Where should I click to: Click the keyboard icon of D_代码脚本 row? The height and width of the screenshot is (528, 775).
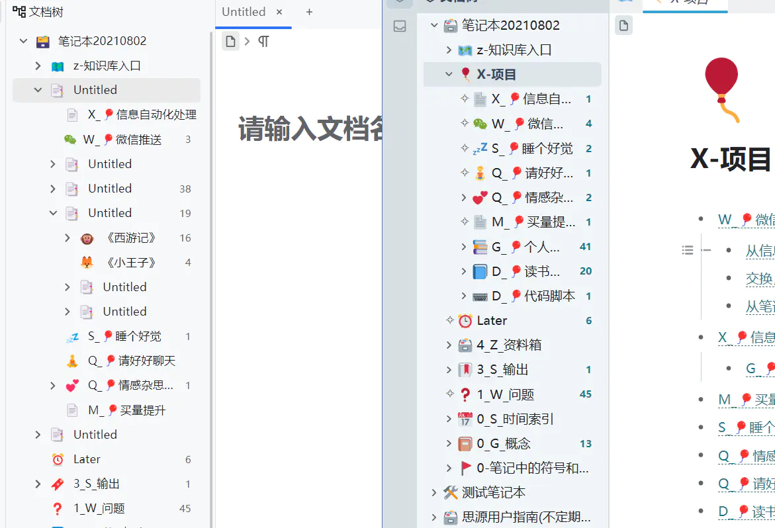[x=479, y=296]
